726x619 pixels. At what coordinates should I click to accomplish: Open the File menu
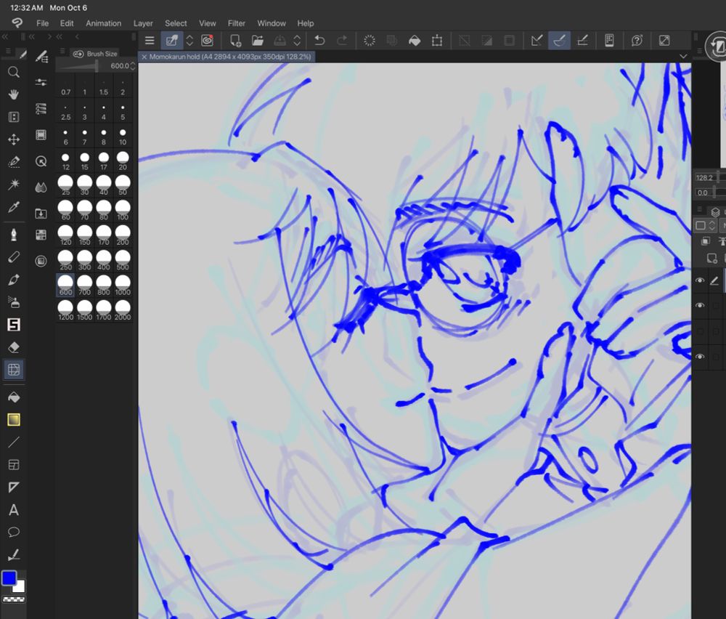point(43,23)
